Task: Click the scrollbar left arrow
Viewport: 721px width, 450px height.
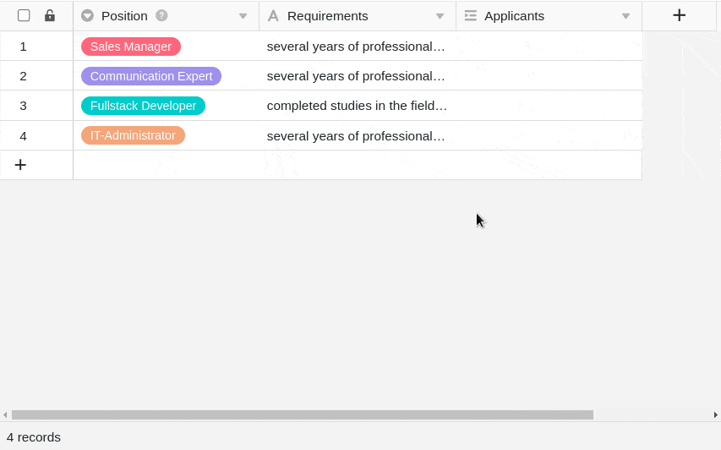Action: (x=5, y=414)
